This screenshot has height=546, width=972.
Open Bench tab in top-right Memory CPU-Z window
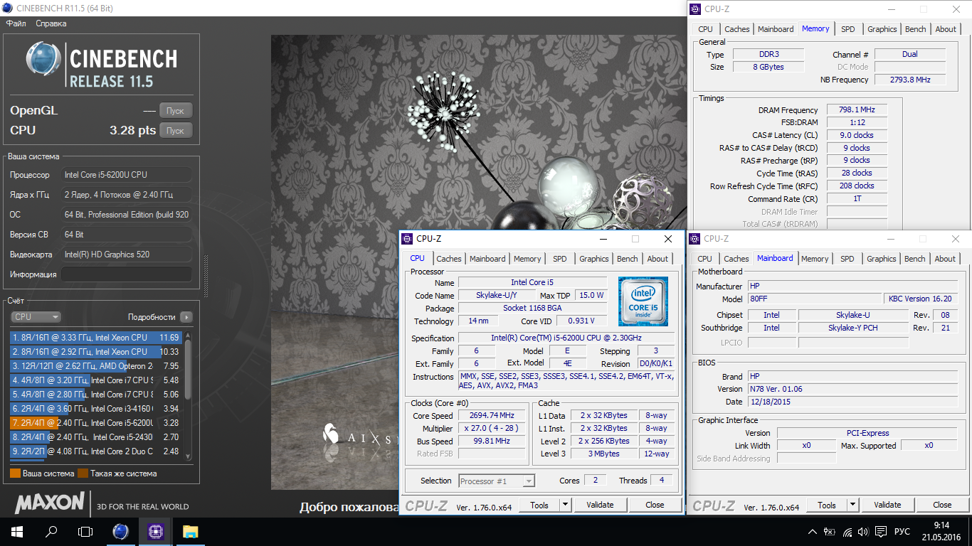click(916, 29)
